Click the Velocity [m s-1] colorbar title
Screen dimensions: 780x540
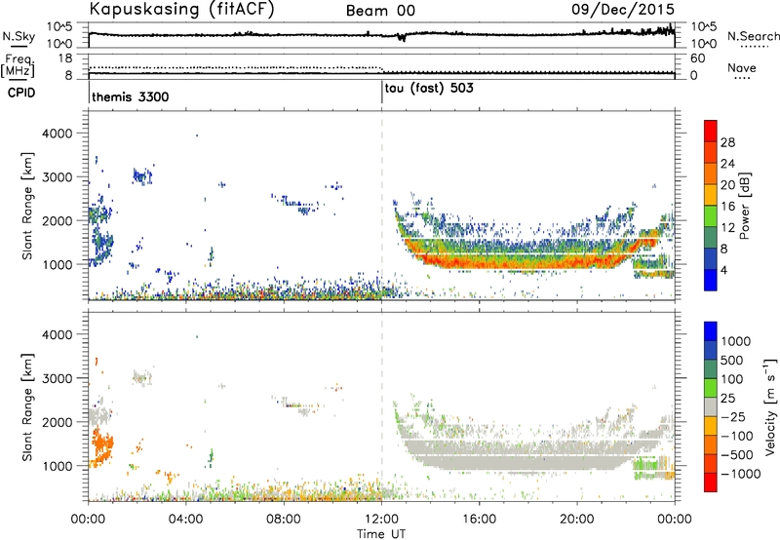click(x=770, y=406)
